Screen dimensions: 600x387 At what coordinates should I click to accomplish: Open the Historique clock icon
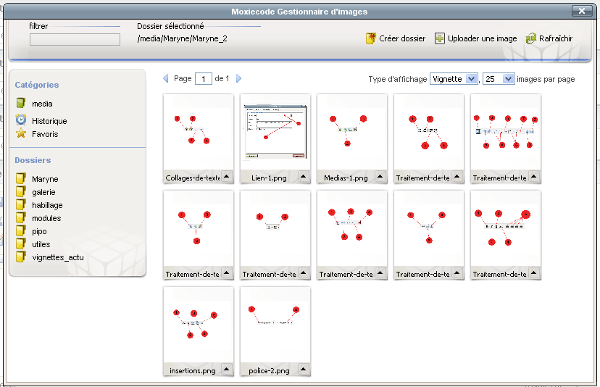[21, 120]
